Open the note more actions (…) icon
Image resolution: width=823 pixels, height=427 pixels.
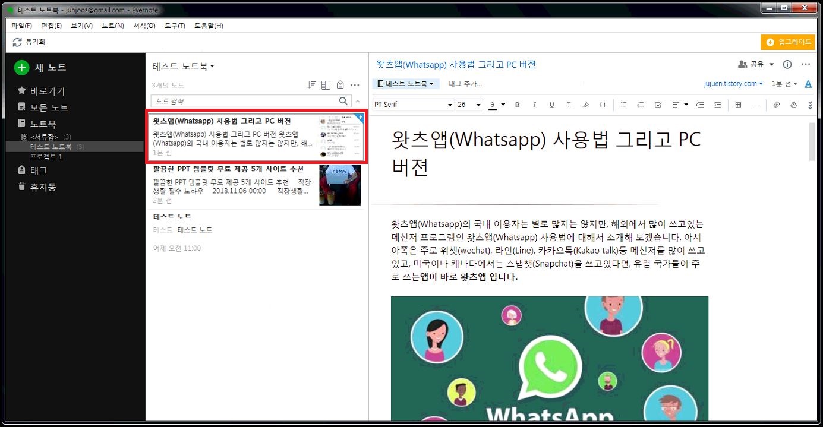click(806, 64)
